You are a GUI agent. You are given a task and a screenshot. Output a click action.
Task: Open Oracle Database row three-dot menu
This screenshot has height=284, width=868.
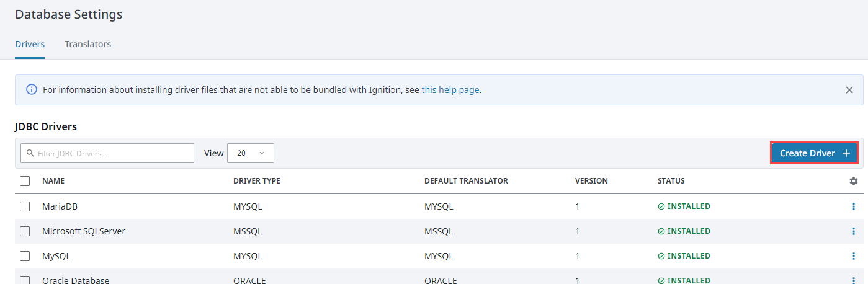click(854, 280)
